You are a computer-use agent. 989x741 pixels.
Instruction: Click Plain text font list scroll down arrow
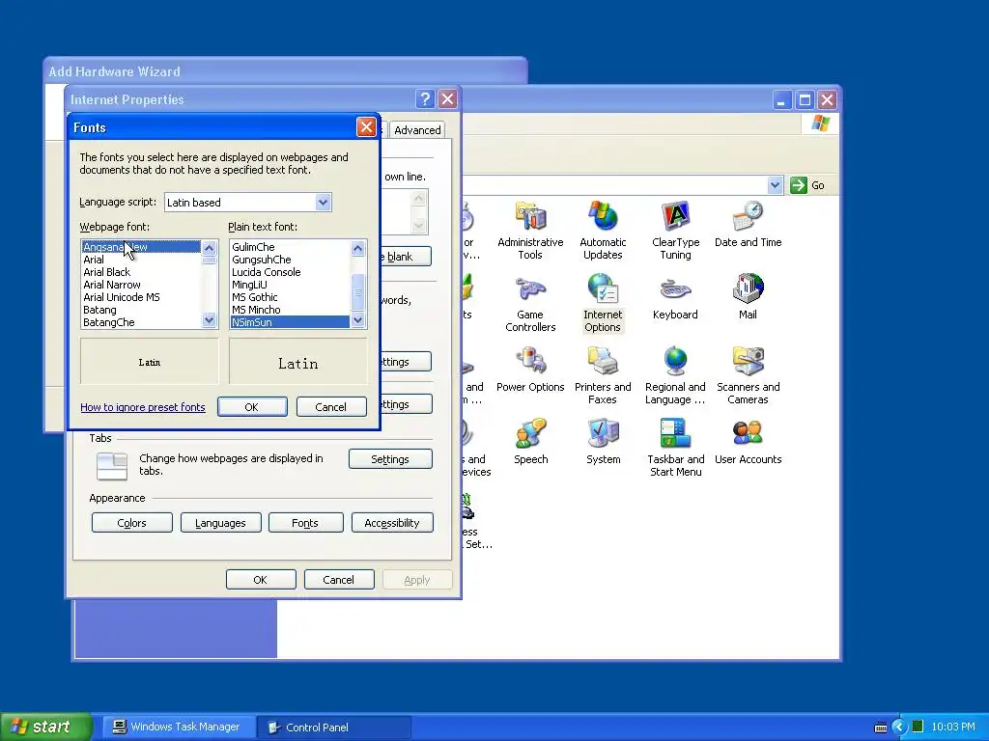357,320
